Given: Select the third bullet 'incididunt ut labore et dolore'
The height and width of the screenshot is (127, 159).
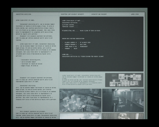Looking at the screenshot, I should [31, 64].
